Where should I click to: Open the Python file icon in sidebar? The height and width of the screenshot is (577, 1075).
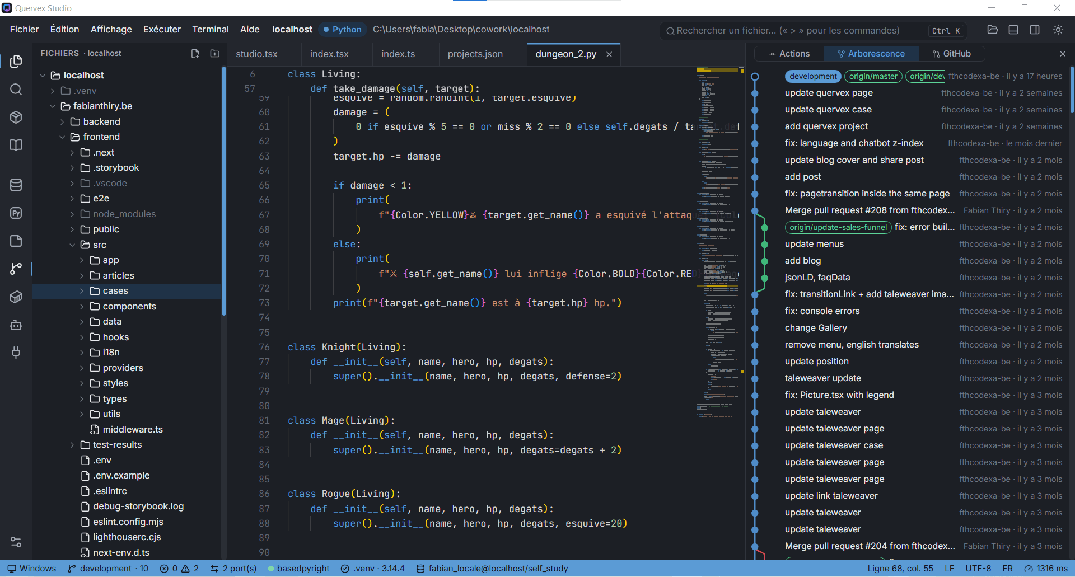16,213
